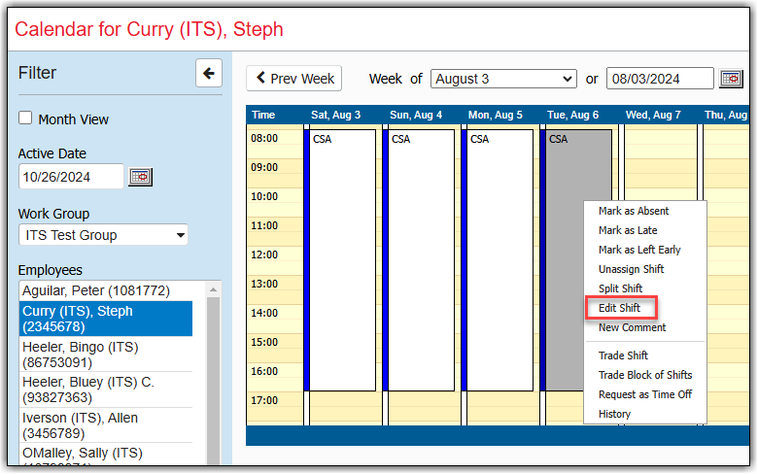Pick Split Shift in the context menu
The height and width of the screenshot is (474, 758).
coord(620,288)
